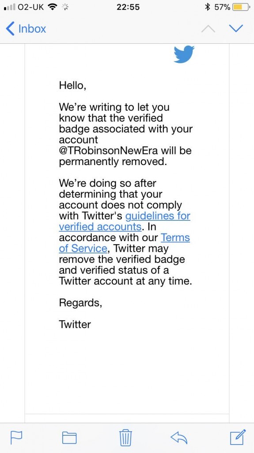Flag this email with the flag icon
This screenshot has width=254, height=453.
click(x=16, y=438)
